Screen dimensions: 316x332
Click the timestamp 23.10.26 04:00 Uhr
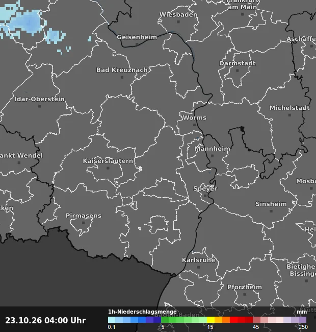tap(46, 320)
